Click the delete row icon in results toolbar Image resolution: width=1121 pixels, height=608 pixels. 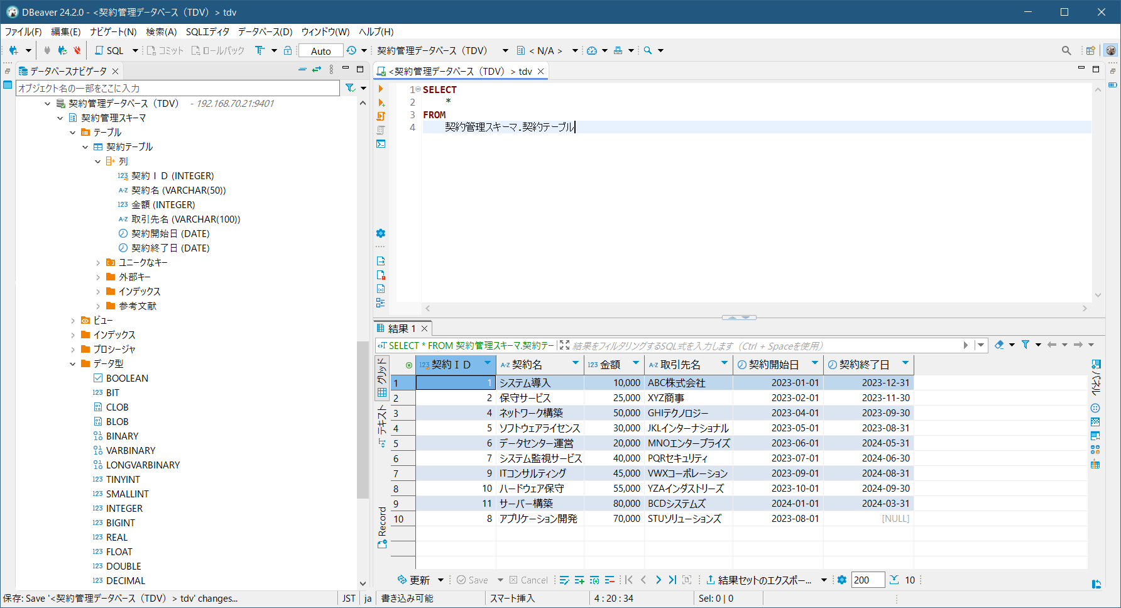click(610, 580)
